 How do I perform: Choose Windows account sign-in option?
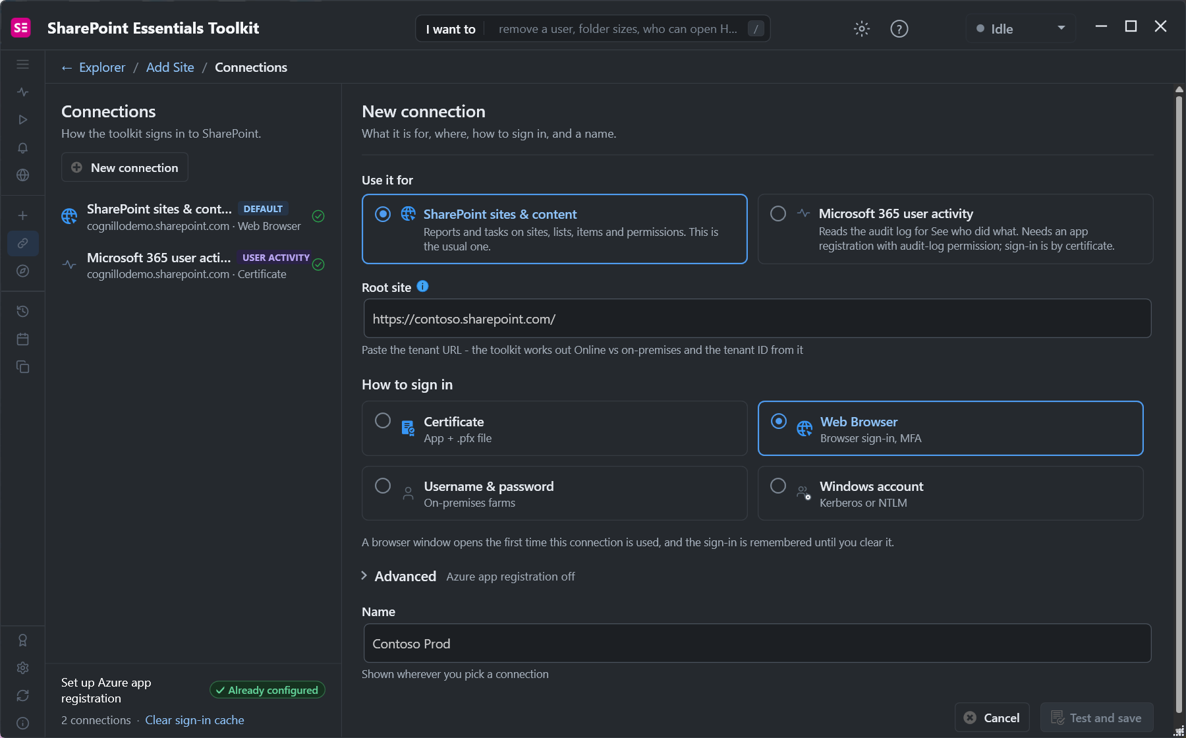click(x=950, y=494)
